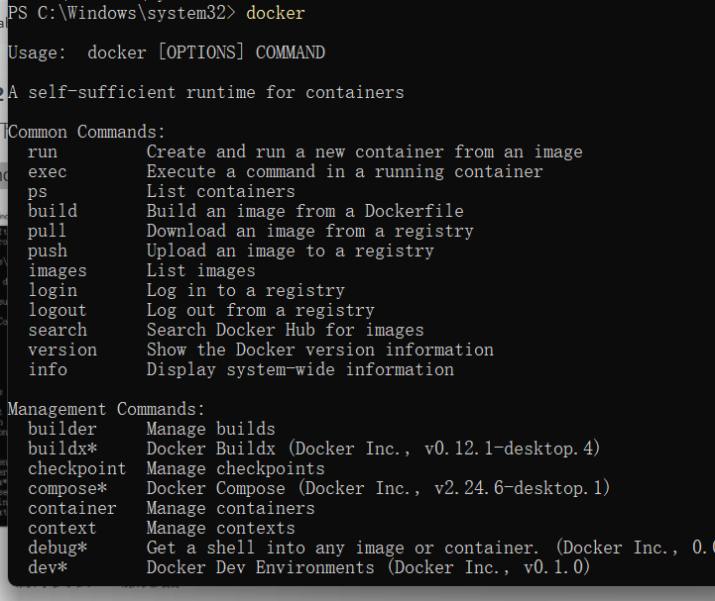Click the 'version' command name
The image size is (715, 601).
click(62, 351)
